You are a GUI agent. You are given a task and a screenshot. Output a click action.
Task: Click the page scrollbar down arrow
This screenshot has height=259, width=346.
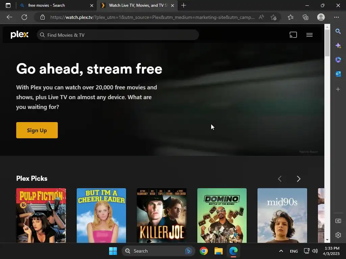pos(327,240)
